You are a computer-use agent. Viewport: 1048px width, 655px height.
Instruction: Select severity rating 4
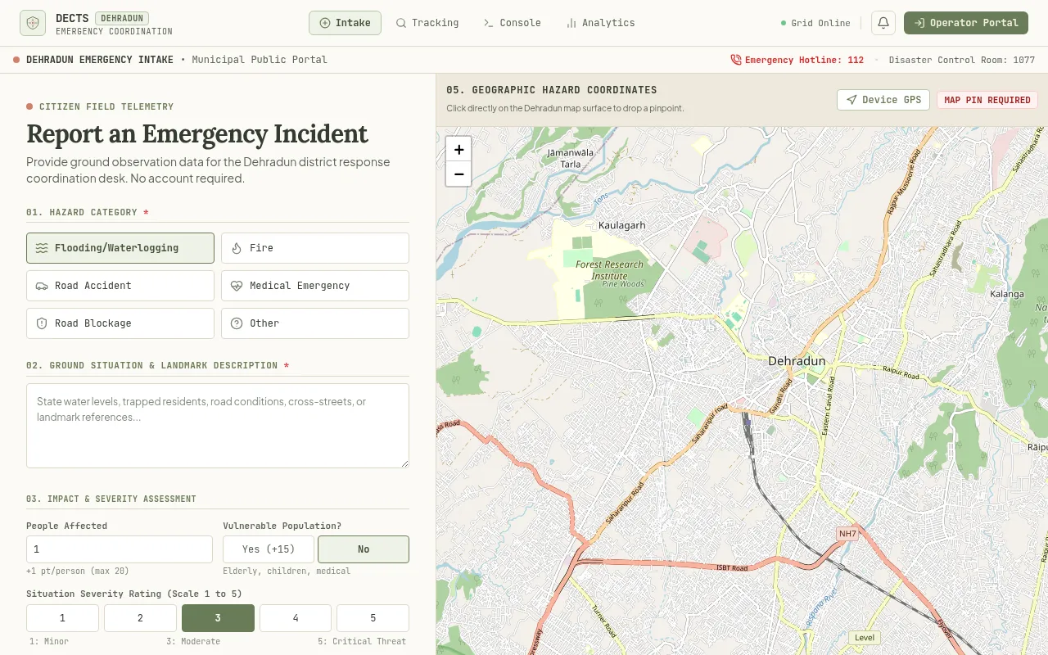[x=296, y=618]
